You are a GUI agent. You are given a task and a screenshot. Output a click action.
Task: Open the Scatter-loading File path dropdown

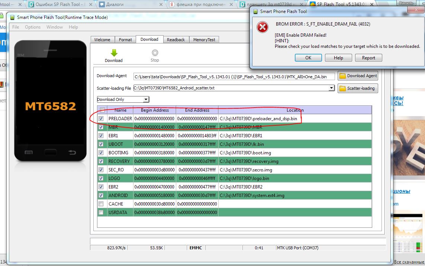coord(331,88)
